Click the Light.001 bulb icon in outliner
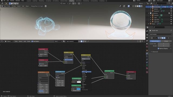 click(x=153, y=20)
